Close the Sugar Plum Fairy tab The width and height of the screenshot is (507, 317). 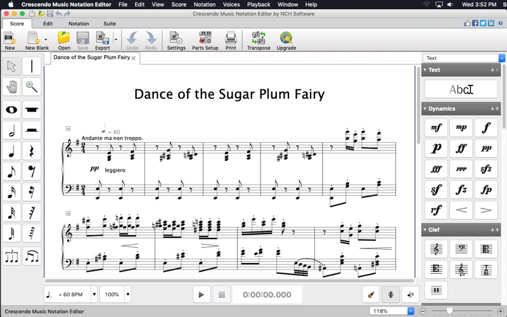[x=134, y=58]
